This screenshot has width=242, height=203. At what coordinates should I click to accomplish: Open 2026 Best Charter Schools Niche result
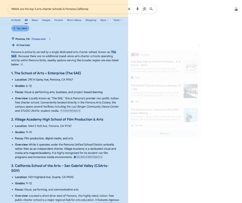(x=156, y=63)
